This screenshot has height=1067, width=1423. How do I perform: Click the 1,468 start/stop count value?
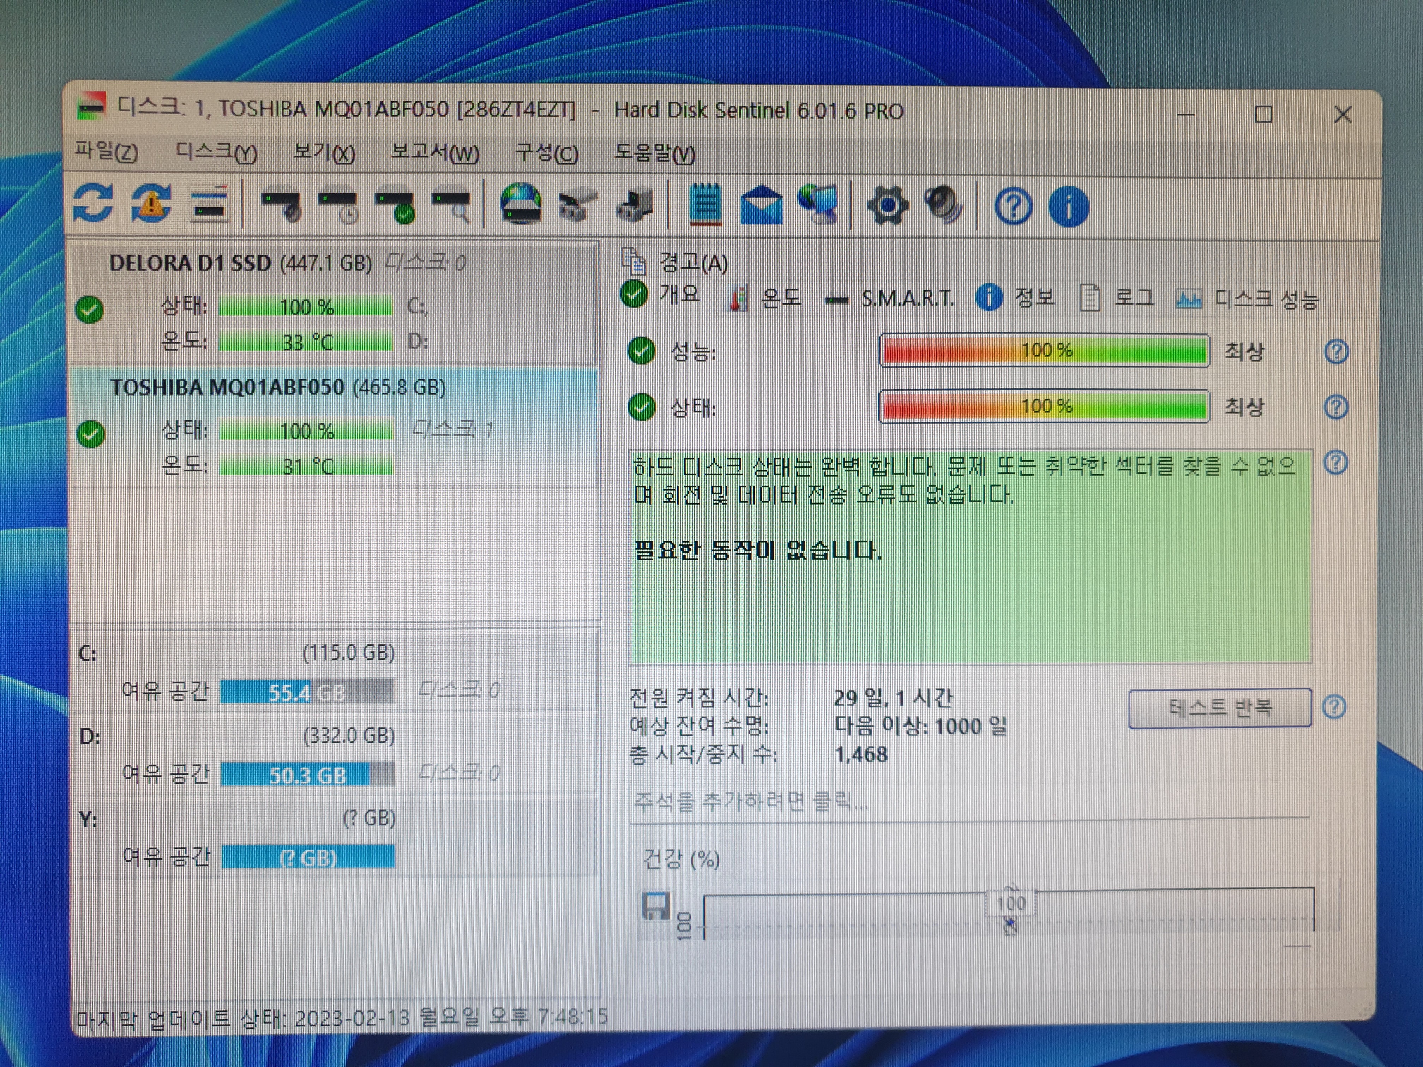coord(861,754)
